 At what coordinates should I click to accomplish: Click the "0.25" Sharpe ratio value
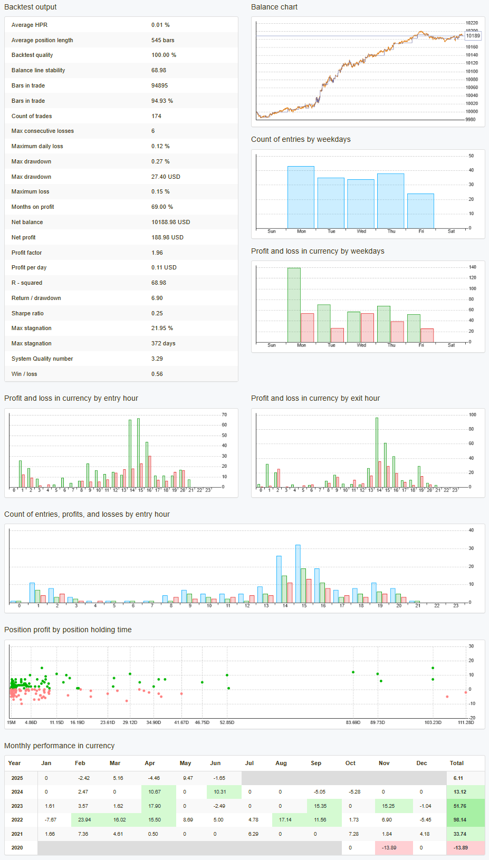(157, 313)
